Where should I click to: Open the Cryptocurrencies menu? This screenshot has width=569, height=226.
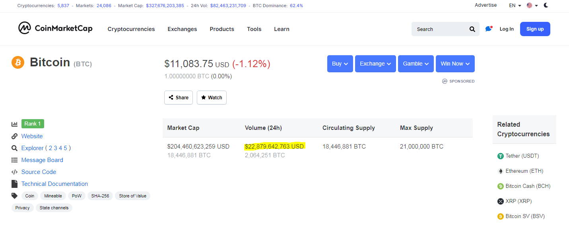point(131,29)
